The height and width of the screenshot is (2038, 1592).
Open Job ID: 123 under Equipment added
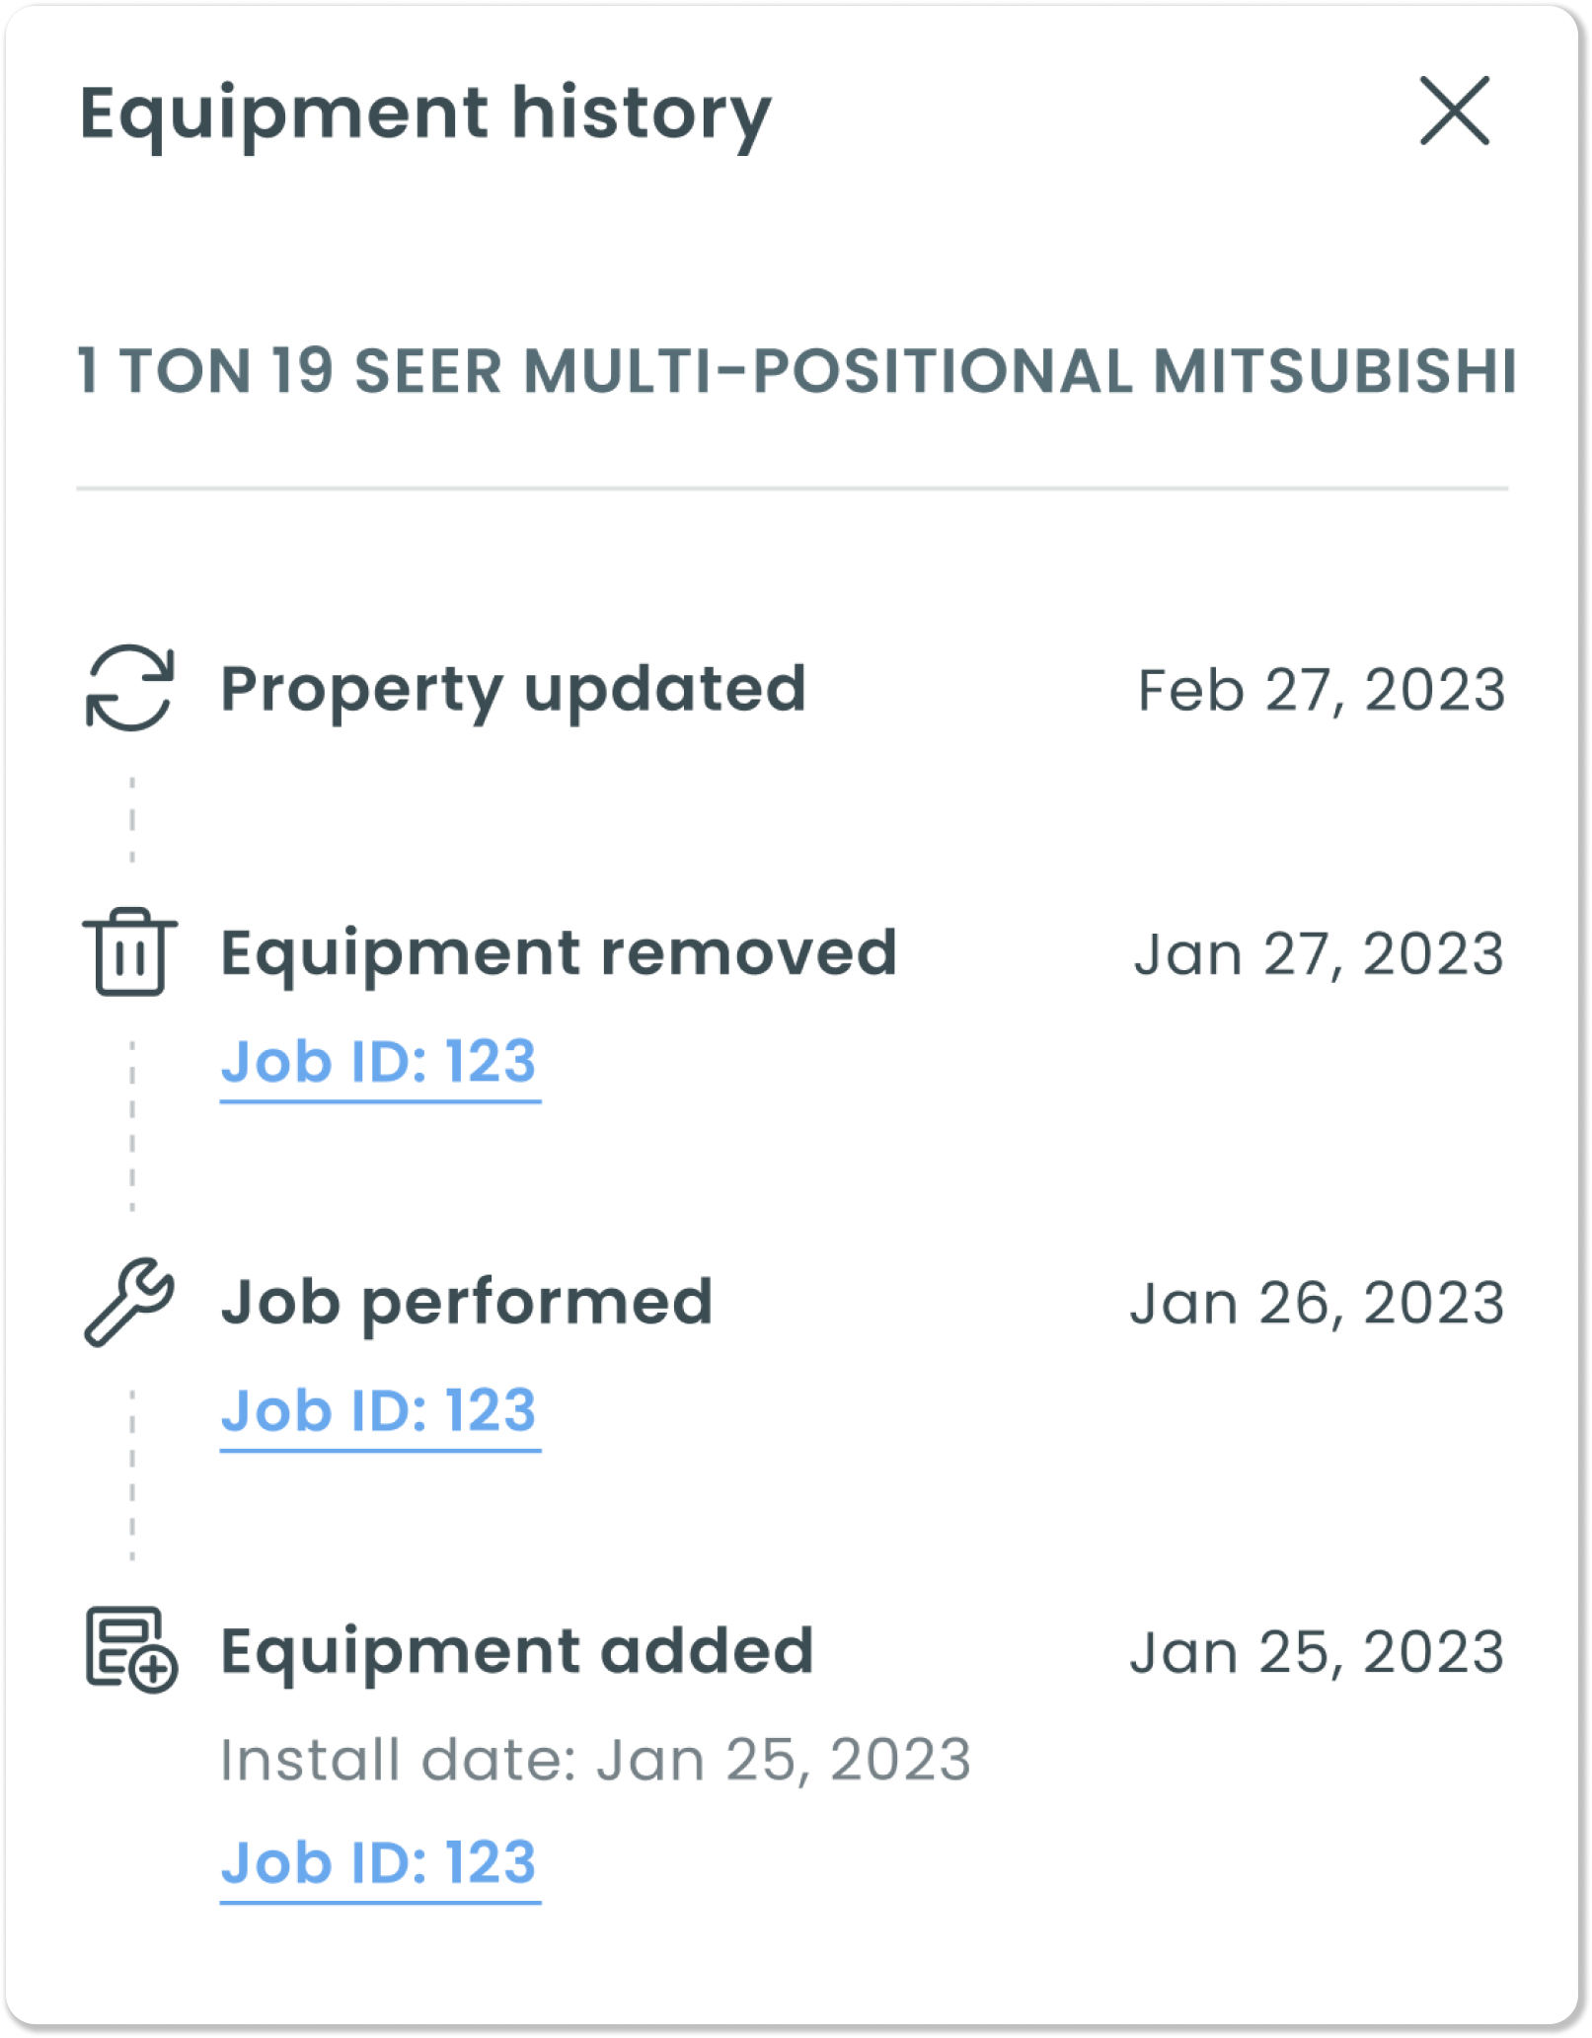pos(380,1864)
